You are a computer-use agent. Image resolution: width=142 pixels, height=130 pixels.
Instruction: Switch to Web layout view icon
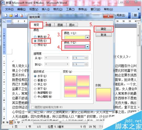point(7,122)
